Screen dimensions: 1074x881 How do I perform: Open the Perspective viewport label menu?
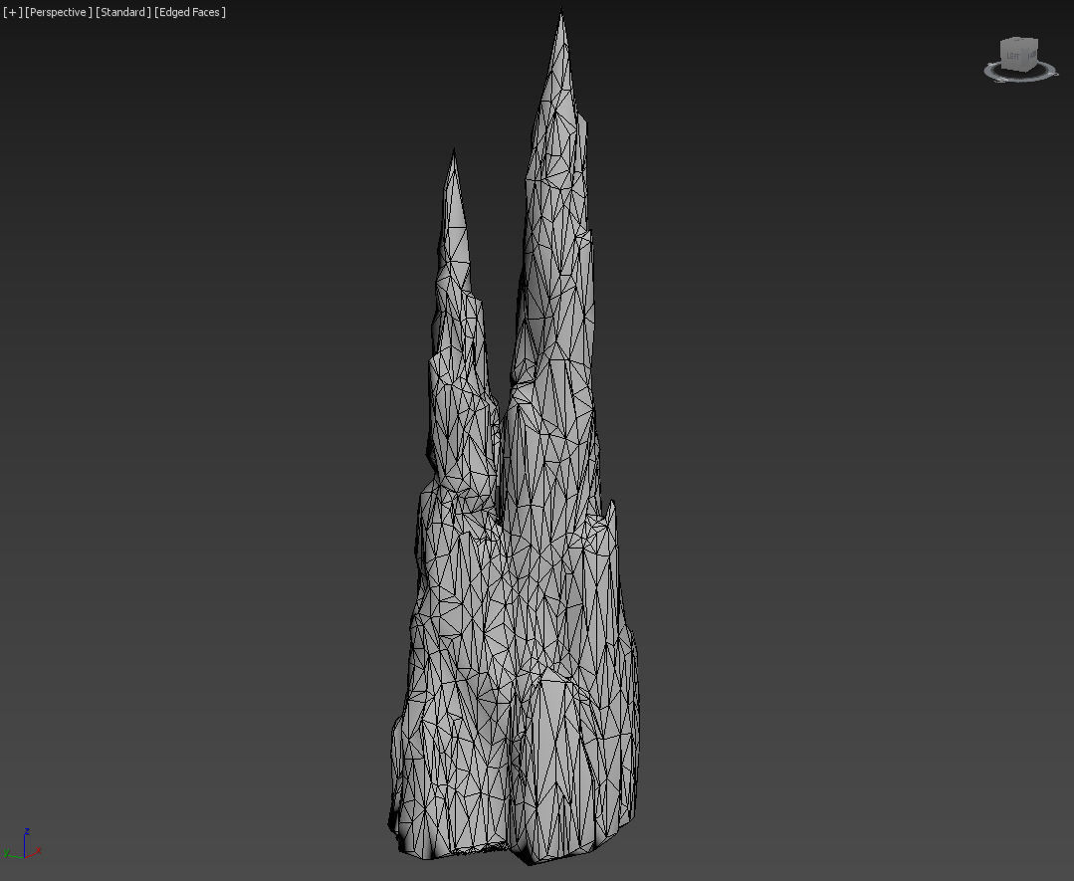point(58,12)
